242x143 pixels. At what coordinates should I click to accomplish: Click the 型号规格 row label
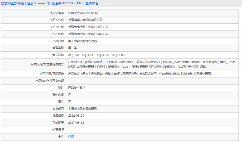pyautogui.click(x=58, y=55)
